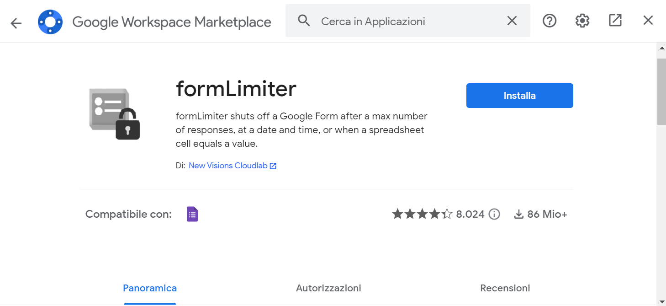Viewport: 666px width, 306px height.
Task: Open the help question mark icon
Action: click(x=550, y=21)
